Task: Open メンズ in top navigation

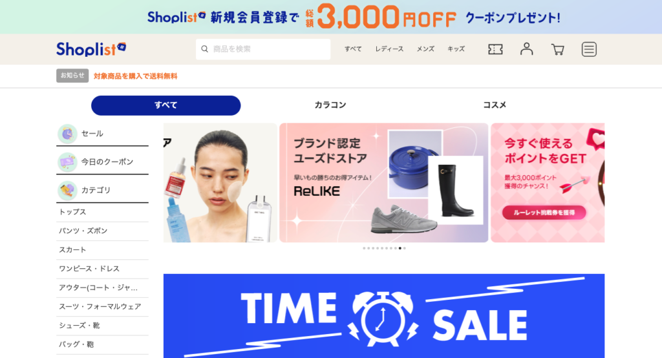Action: (425, 49)
